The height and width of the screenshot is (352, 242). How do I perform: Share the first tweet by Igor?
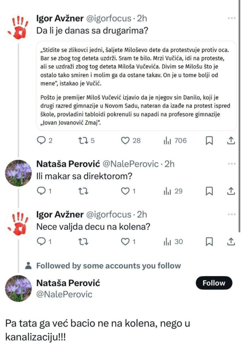pyautogui.click(x=231, y=140)
